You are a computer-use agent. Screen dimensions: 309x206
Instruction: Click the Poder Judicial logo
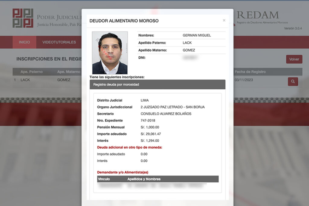[23, 18]
